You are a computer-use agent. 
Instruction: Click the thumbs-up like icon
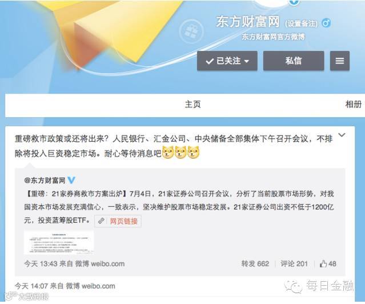(x=323, y=264)
